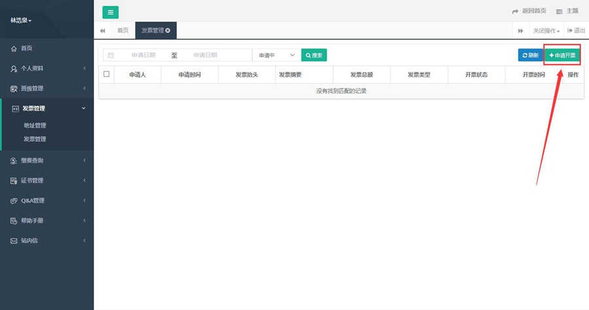Expand the 班级管理 sidebar menu
The image size is (589, 310).
47,88
